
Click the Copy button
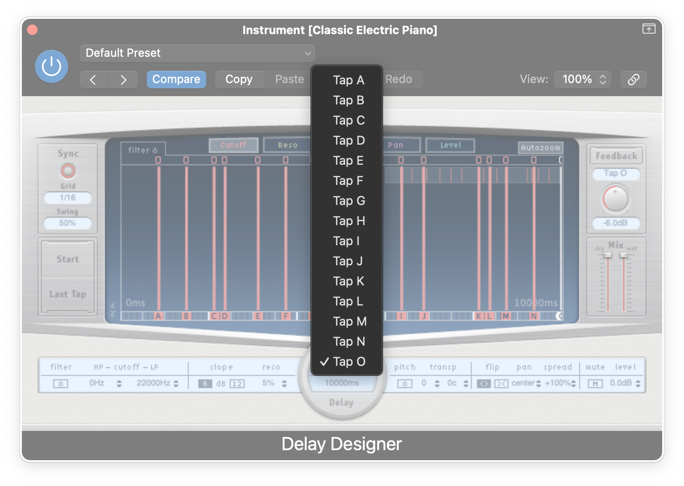[239, 80]
